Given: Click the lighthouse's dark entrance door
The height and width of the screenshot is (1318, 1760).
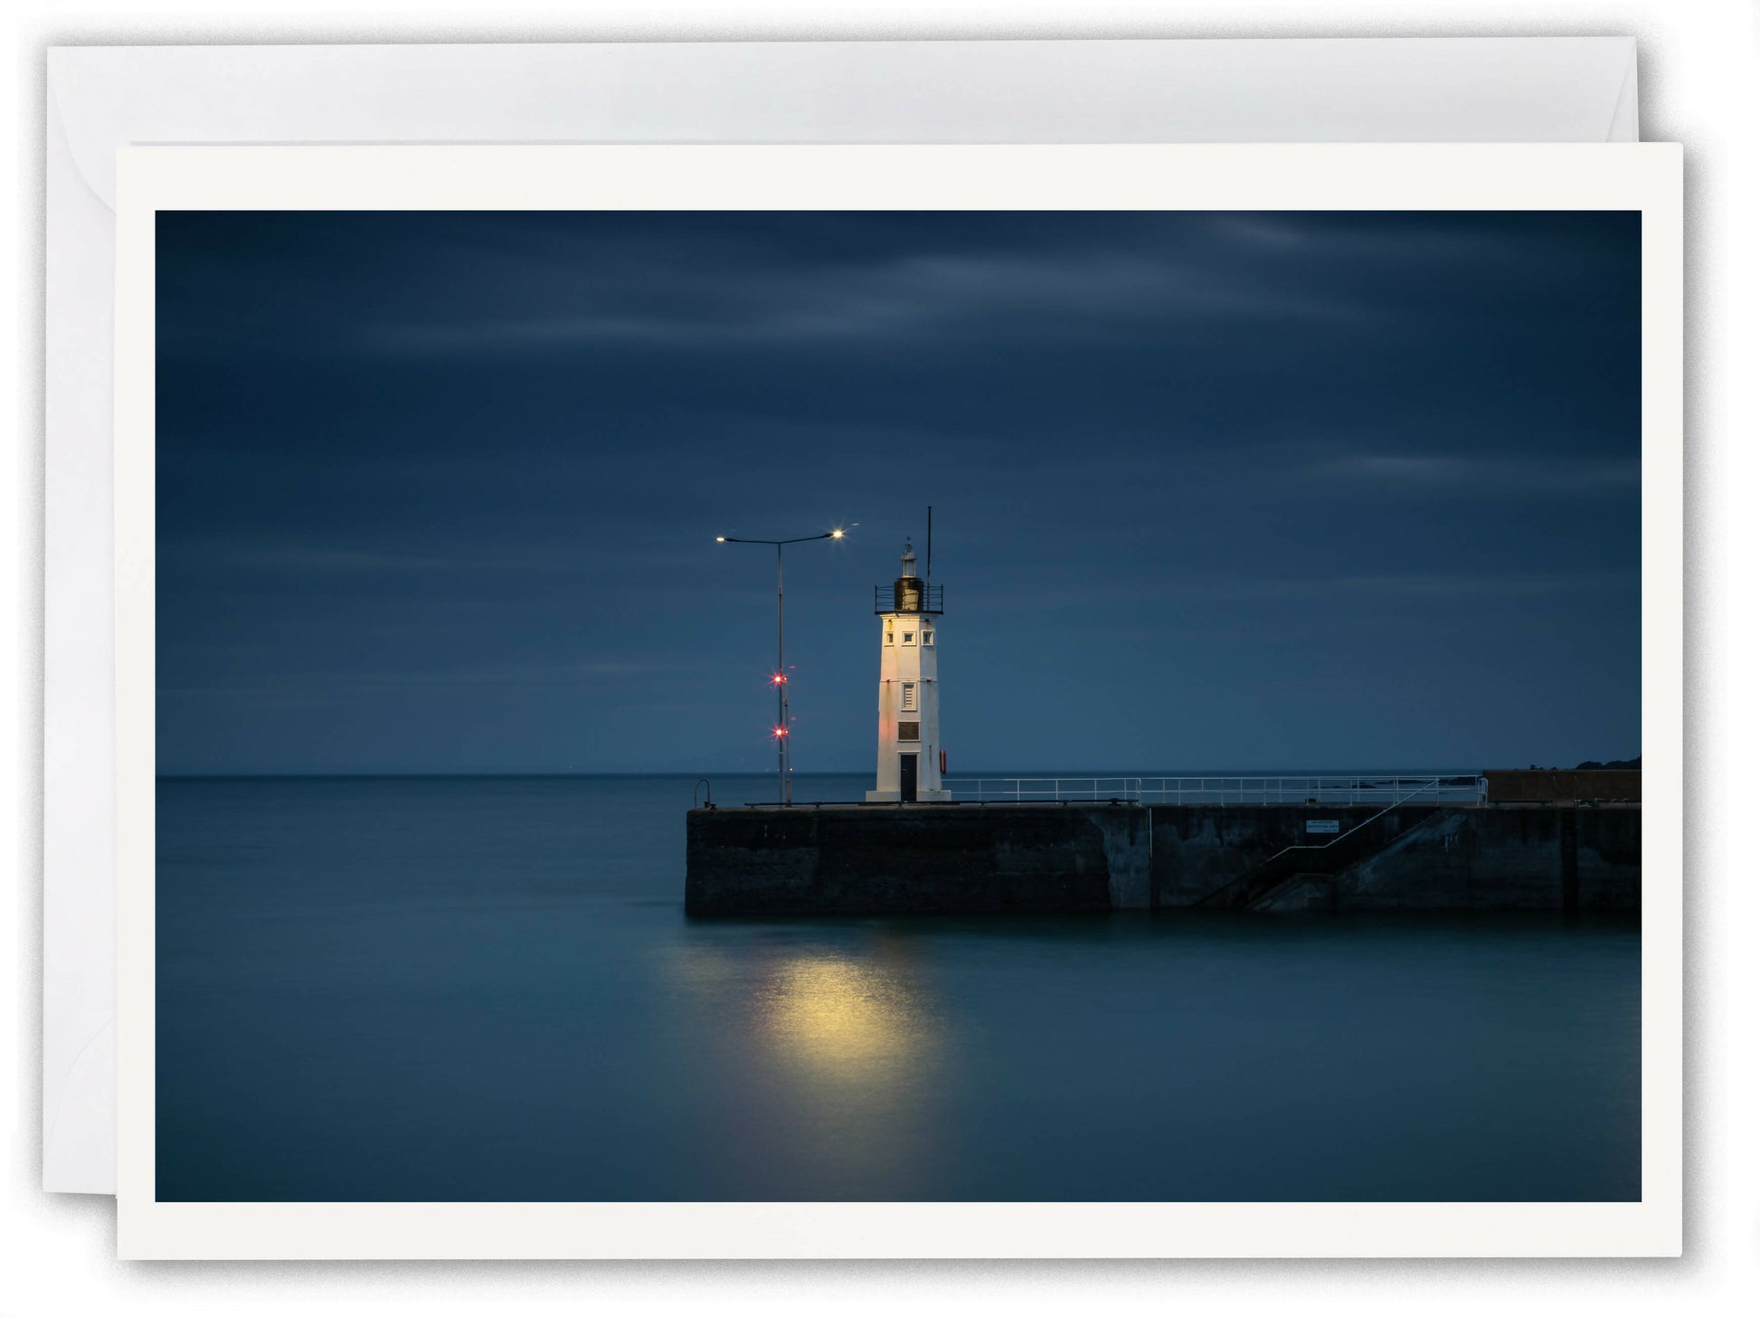Looking at the screenshot, I should (x=907, y=776).
